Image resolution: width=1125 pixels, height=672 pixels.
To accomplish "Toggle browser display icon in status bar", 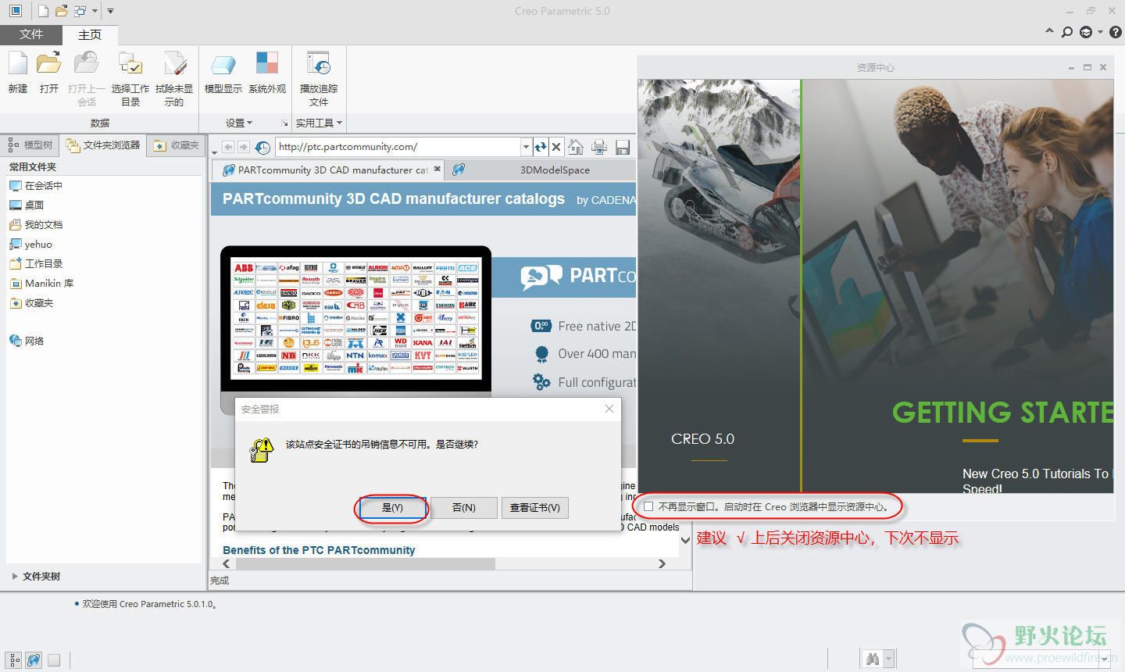I will click(x=34, y=660).
